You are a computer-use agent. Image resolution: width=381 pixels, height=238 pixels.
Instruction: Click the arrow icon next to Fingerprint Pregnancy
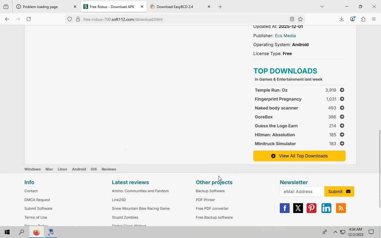(342, 99)
